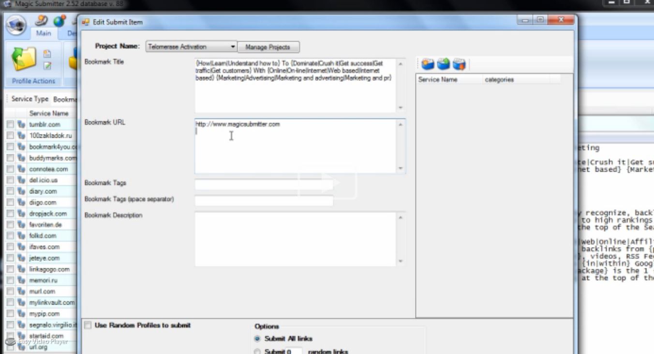Select ifaves.com in the service list
This screenshot has width=654, height=354.
[44, 247]
